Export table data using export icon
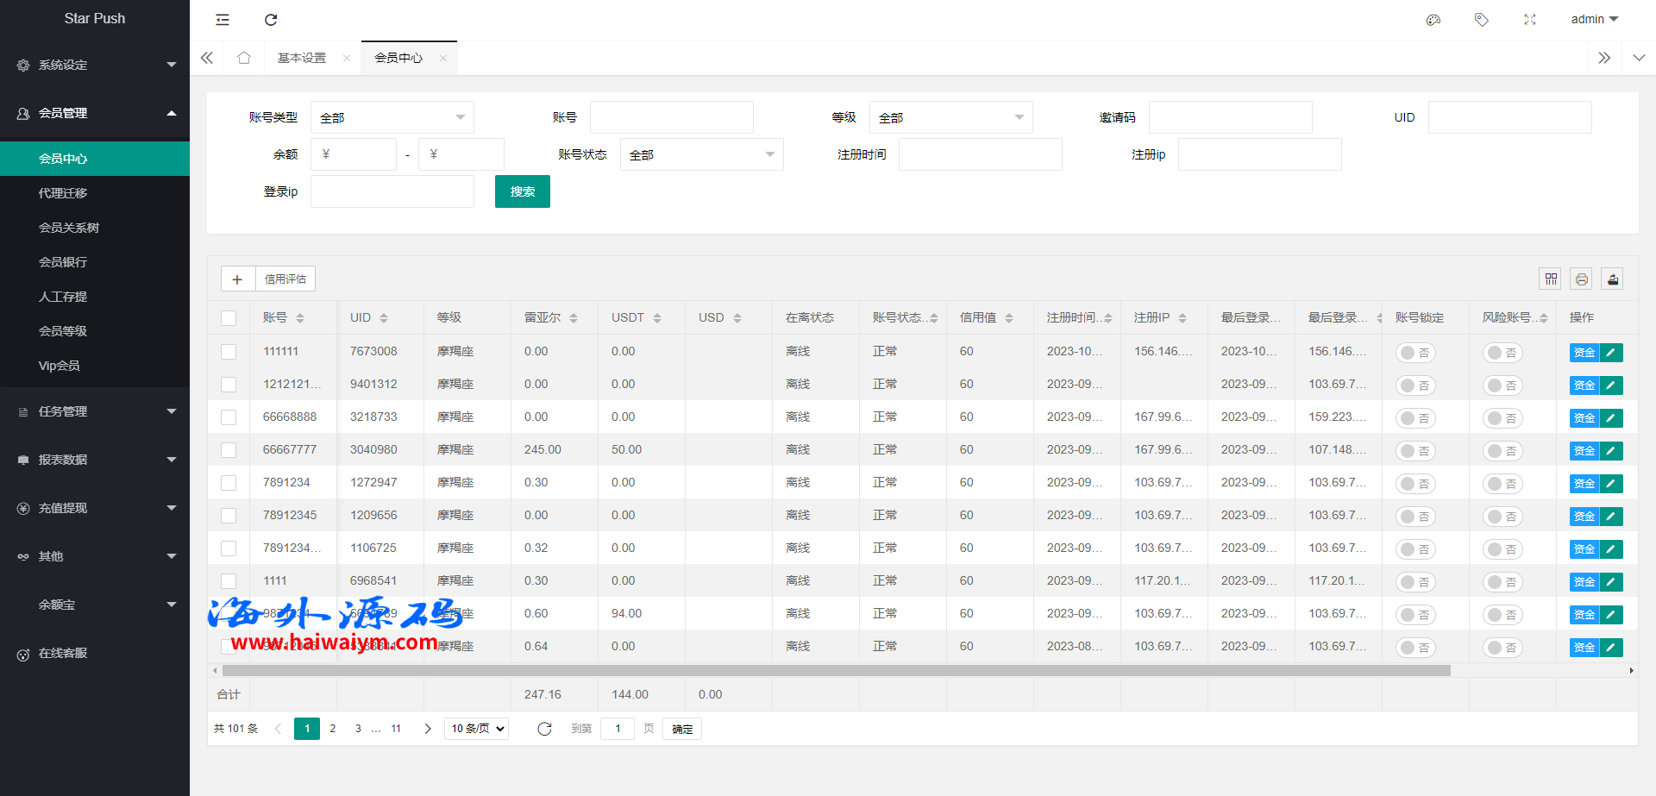 click(x=1612, y=279)
